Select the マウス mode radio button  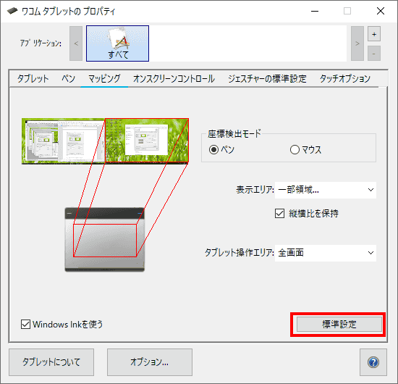coord(295,150)
